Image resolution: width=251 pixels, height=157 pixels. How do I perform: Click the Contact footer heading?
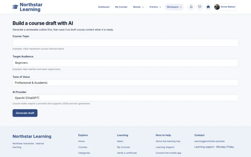point(199,135)
